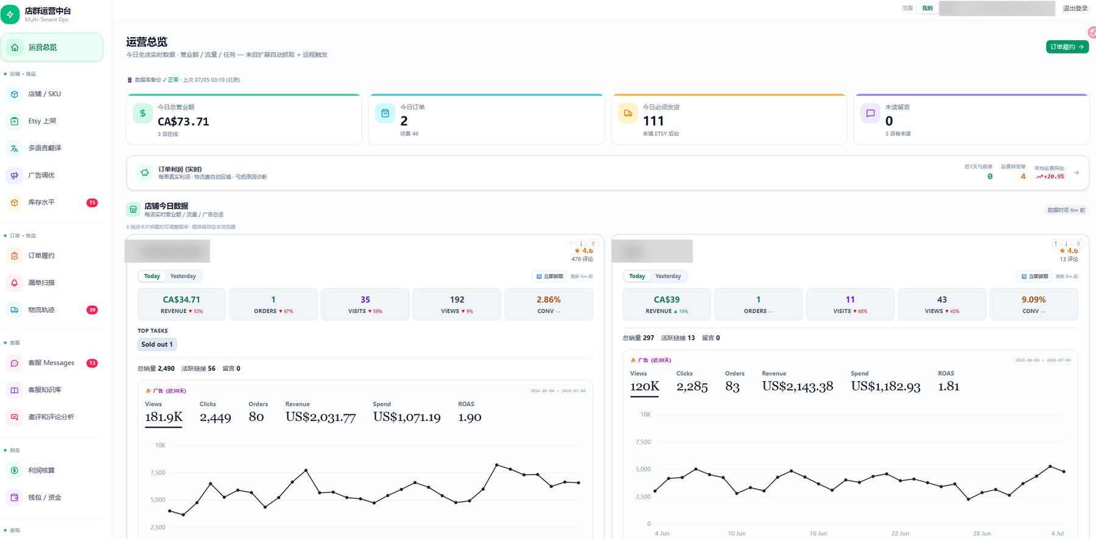Select the 2,449 Clicks ad metric

[216, 413]
